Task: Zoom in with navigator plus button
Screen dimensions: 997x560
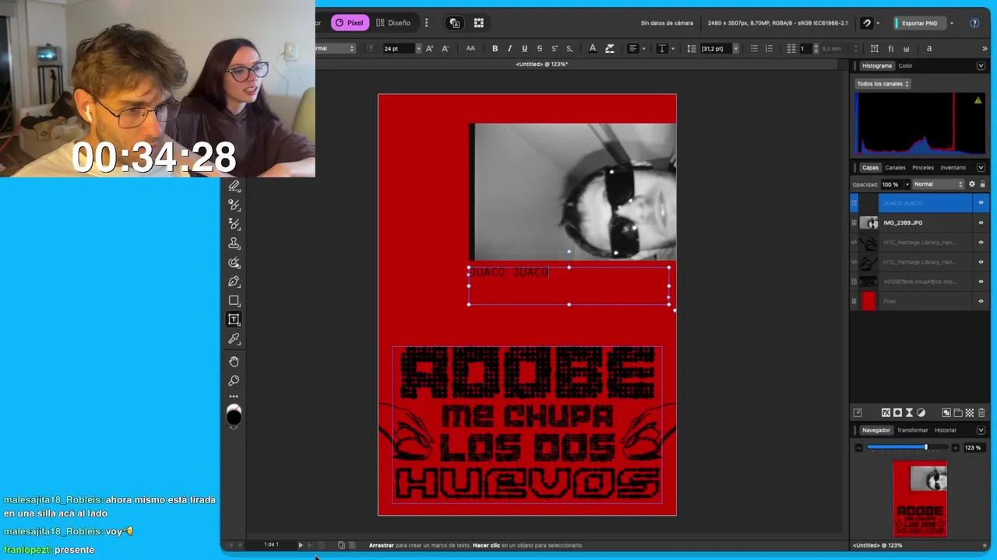Action: [x=956, y=448]
